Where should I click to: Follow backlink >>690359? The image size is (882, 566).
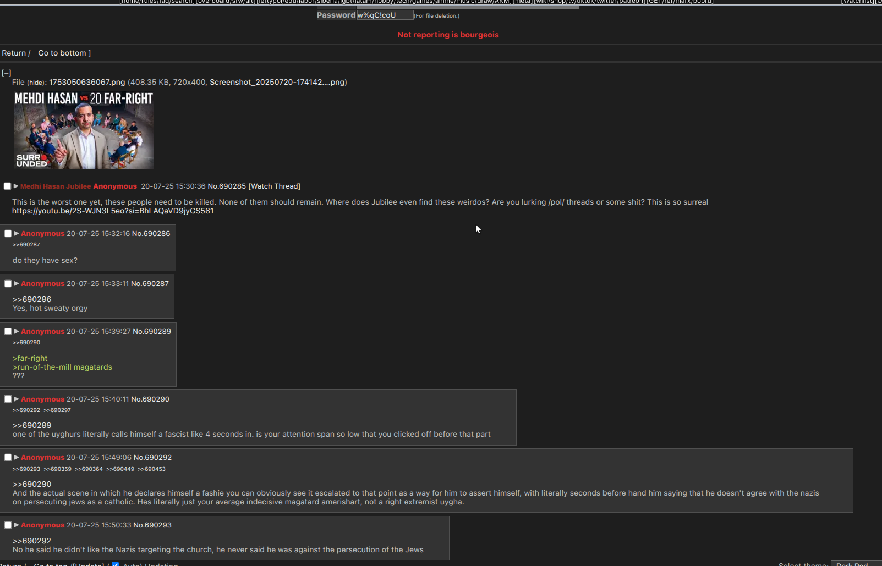[x=58, y=469]
